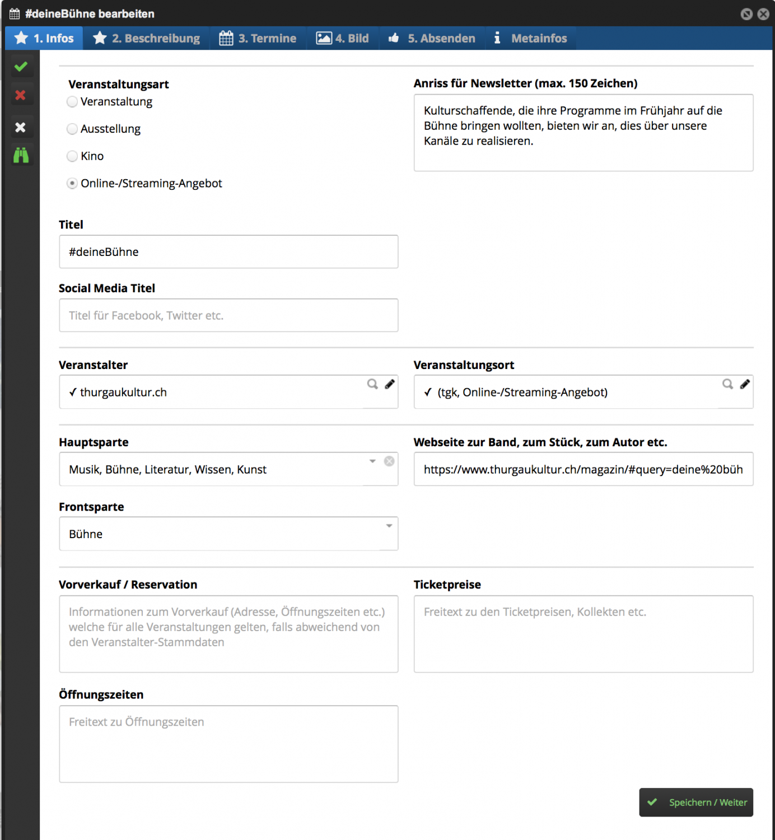
Task: Click the pencil edit icon for Veranstalter
Action: (x=390, y=384)
